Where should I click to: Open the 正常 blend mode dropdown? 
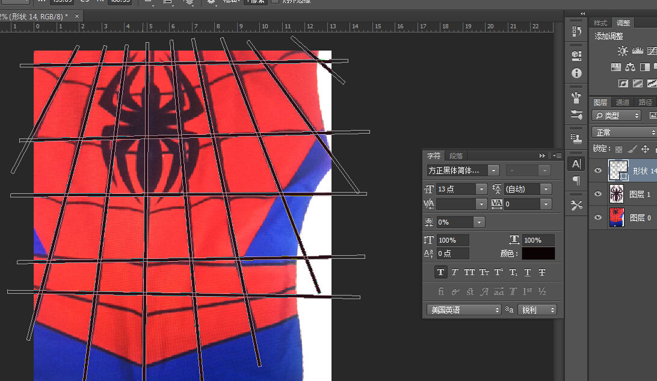click(x=624, y=132)
